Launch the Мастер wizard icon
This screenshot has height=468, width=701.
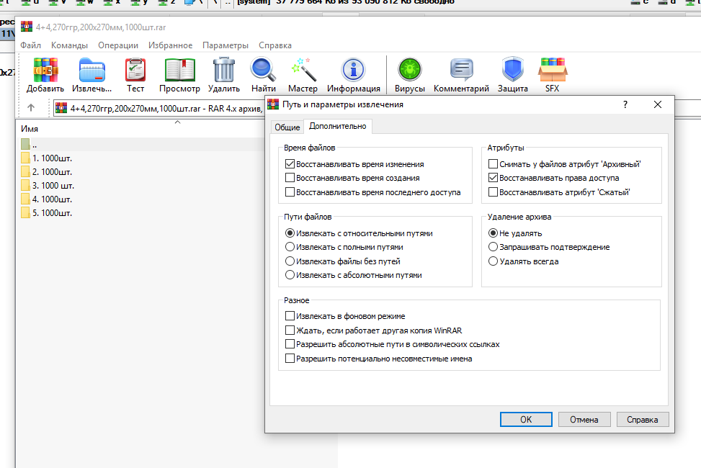[303, 70]
